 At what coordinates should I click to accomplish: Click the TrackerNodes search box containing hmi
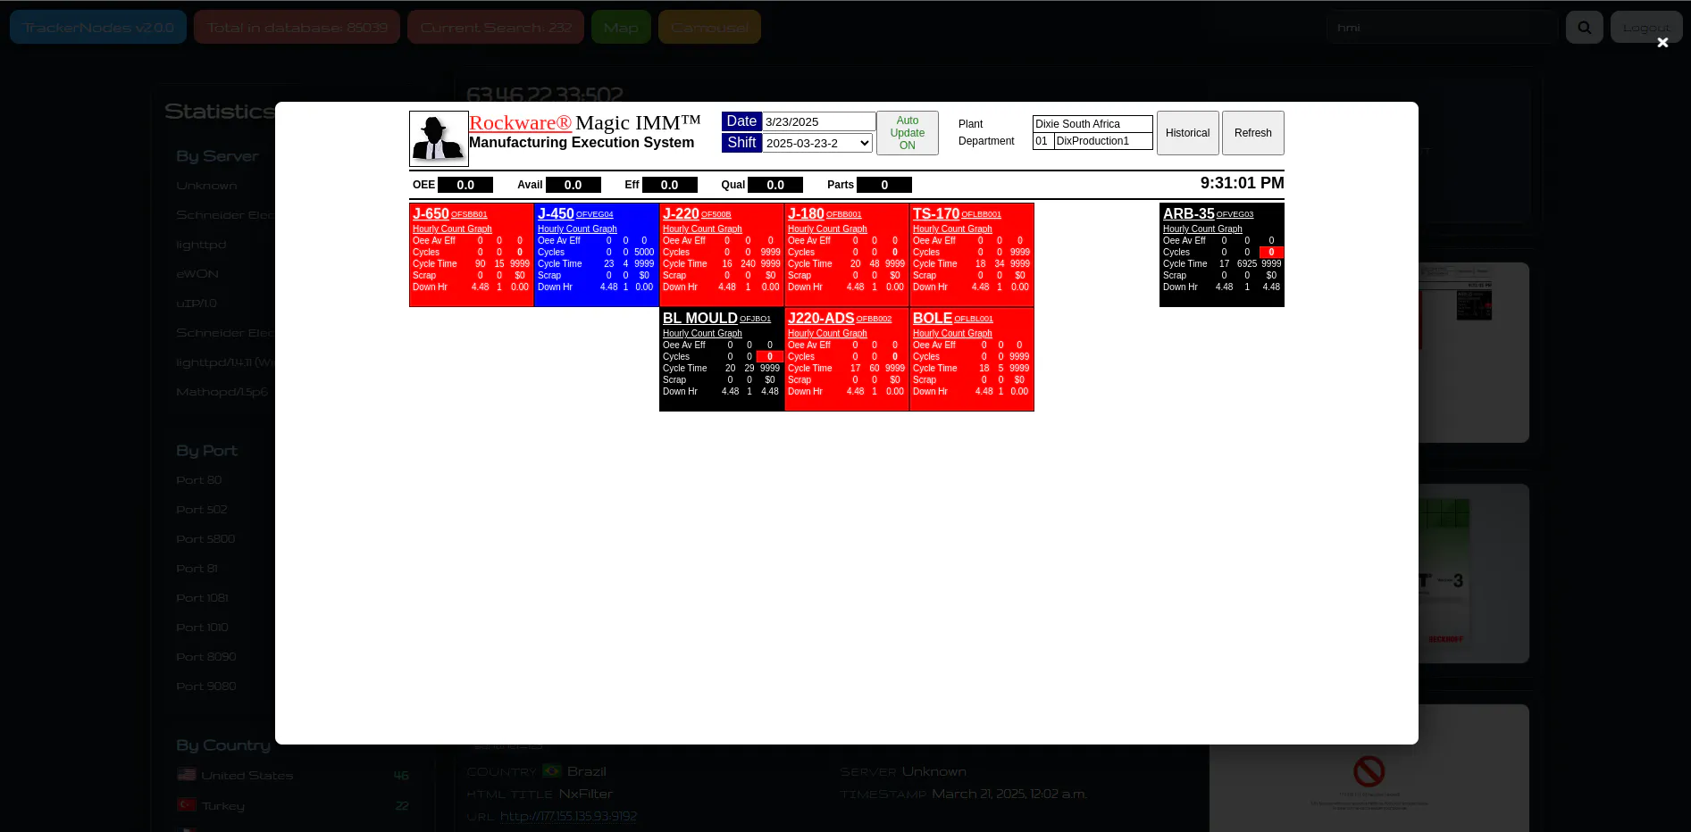[1442, 28]
